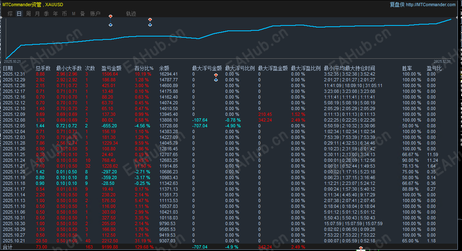Click the date cell 2025.10.30
The height and width of the screenshot is (251, 462).
pyautogui.click(x=14, y=223)
